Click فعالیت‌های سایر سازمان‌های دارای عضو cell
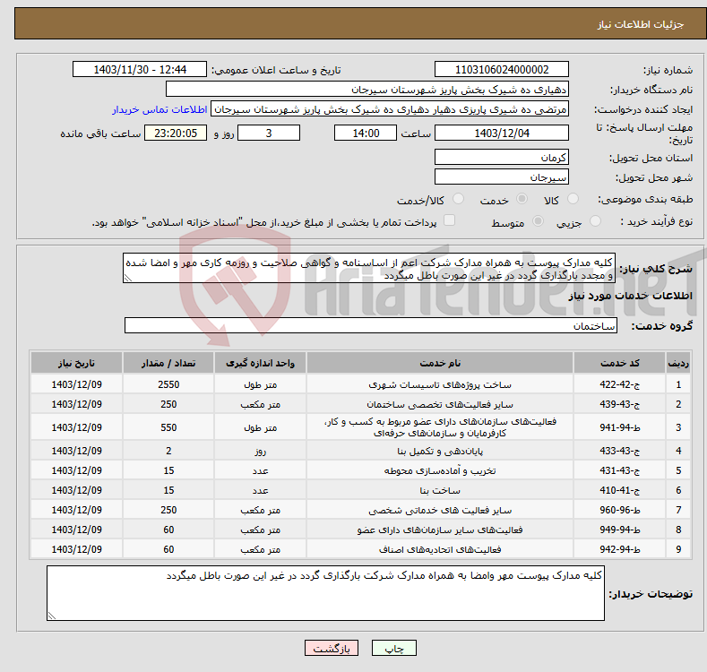The height and width of the screenshot is (672, 707). tap(440, 530)
